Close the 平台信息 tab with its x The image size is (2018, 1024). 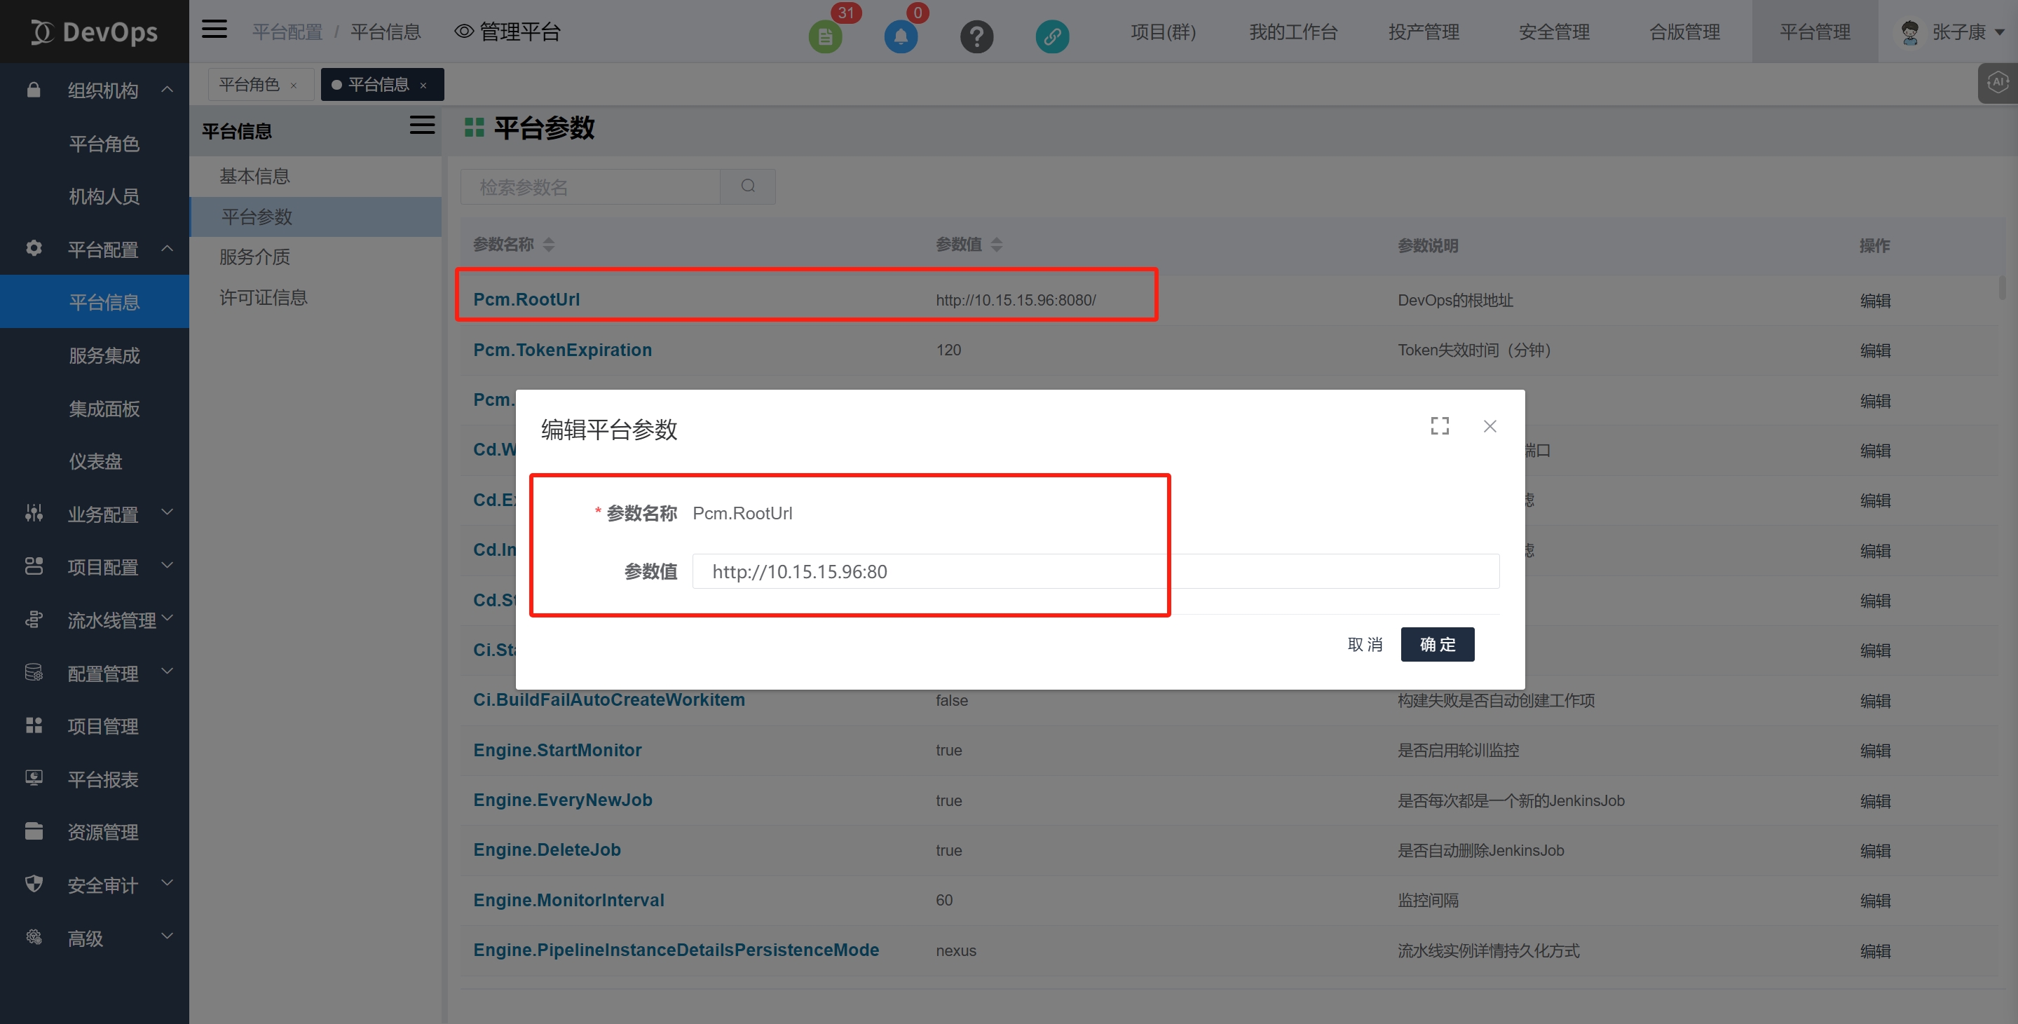click(424, 86)
